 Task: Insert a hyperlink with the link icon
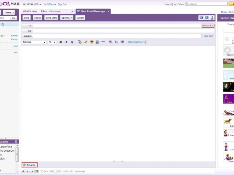[97, 42]
